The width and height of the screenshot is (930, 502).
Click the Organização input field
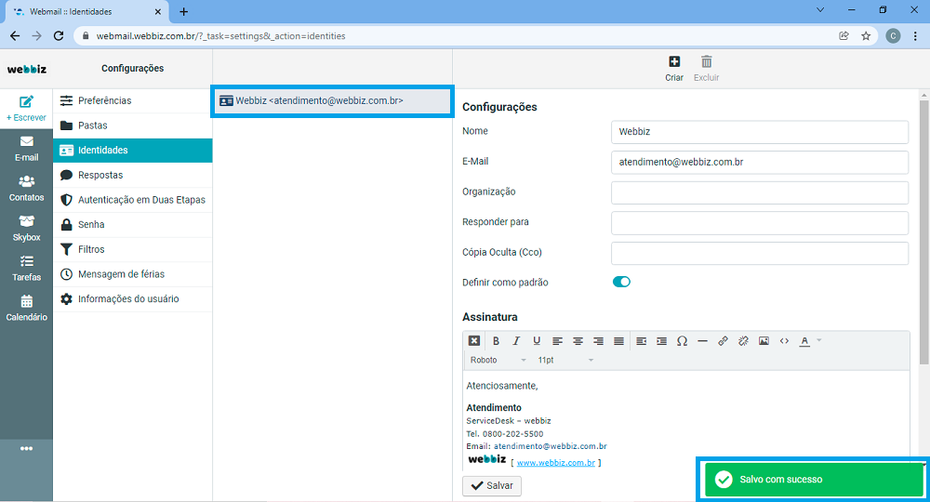[759, 192]
